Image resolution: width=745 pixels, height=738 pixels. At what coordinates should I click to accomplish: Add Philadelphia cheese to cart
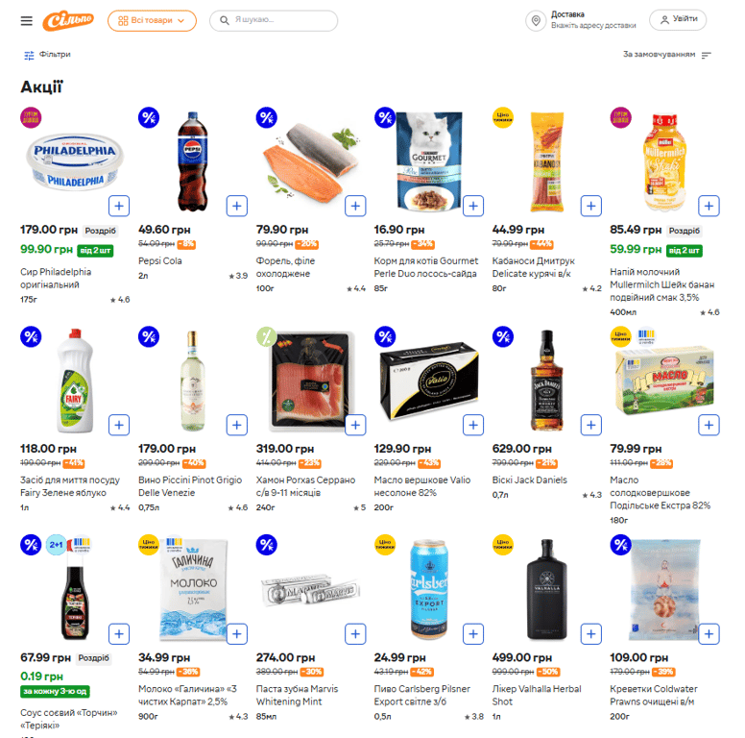pyautogui.click(x=119, y=206)
